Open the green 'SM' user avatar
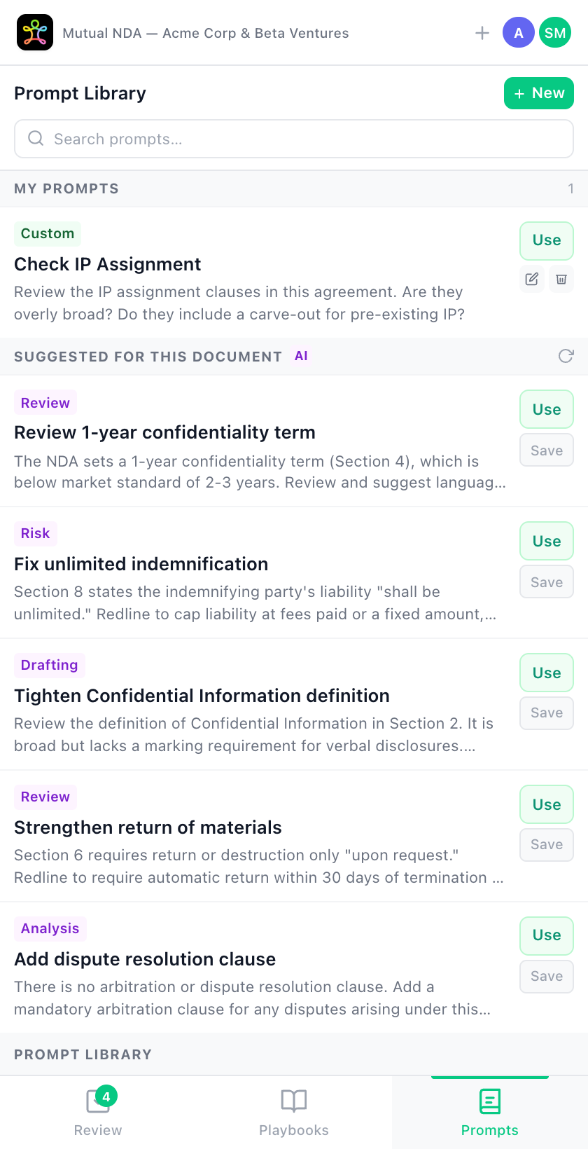Image resolution: width=588 pixels, height=1149 pixels. coord(555,33)
